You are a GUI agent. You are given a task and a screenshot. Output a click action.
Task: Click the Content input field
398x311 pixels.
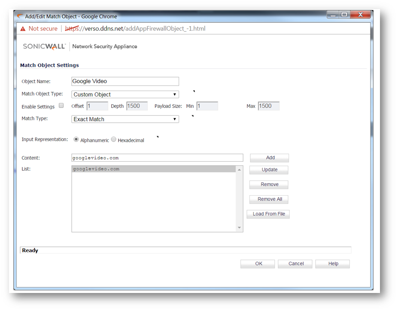tap(157, 158)
